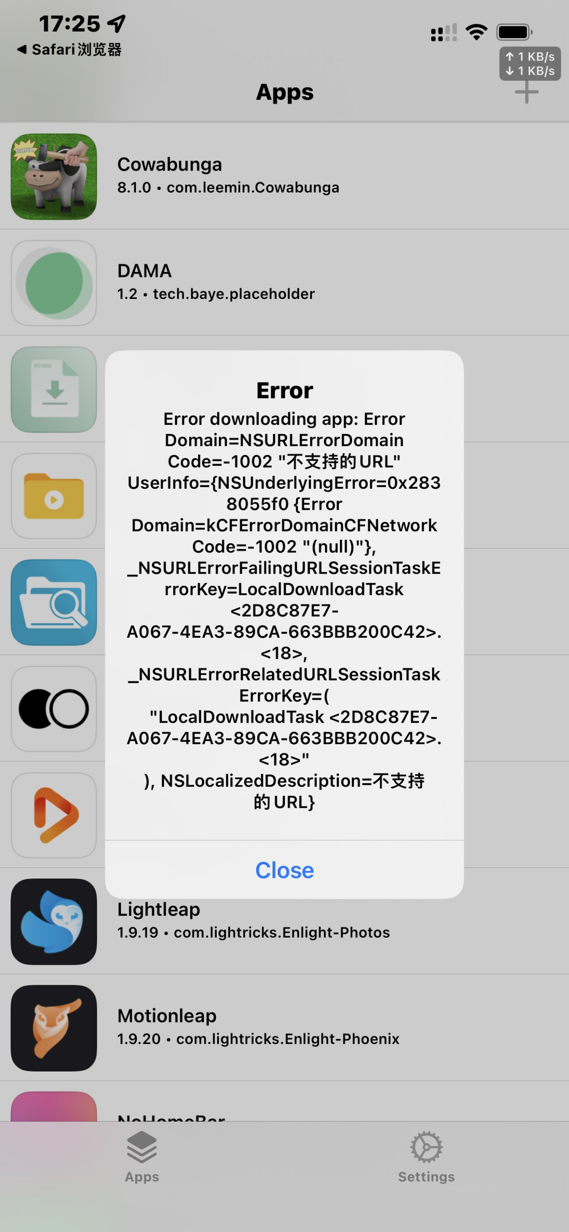
Task: Tap the Cowabunga cow app icon
Action: tap(54, 177)
